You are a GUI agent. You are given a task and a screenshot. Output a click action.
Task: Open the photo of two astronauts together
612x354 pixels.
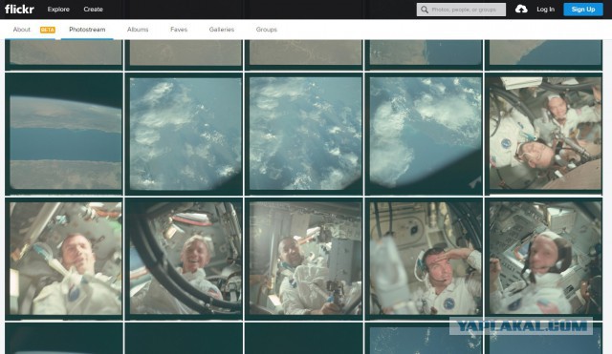point(544,134)
